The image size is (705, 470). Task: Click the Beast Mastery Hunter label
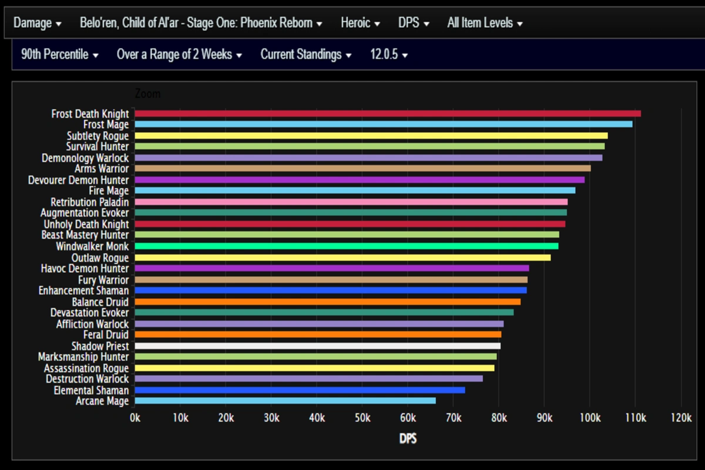pos(85,235)
